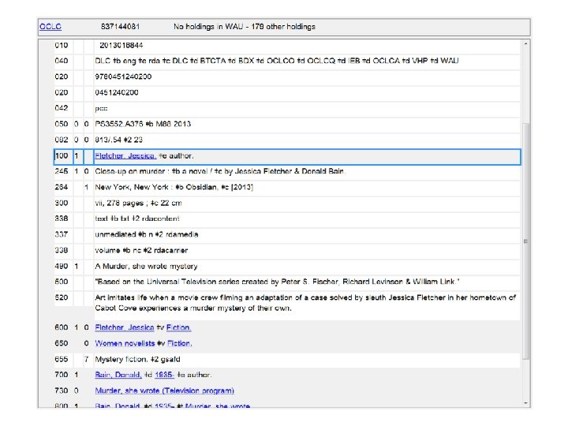
Task: Click the vertical scrollbar thumb
Action: coord(525,241)
